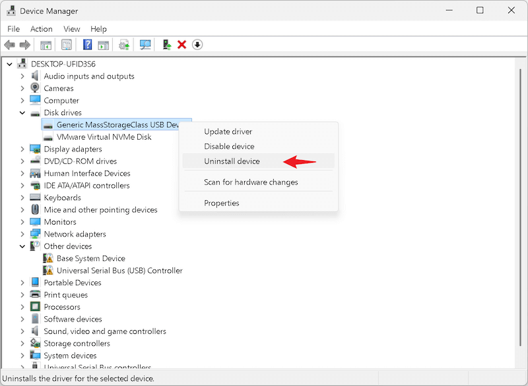Viewport: 528px width, 386px height.
Task: Expand the Network adapters category
Action: (x=22, y=233)
